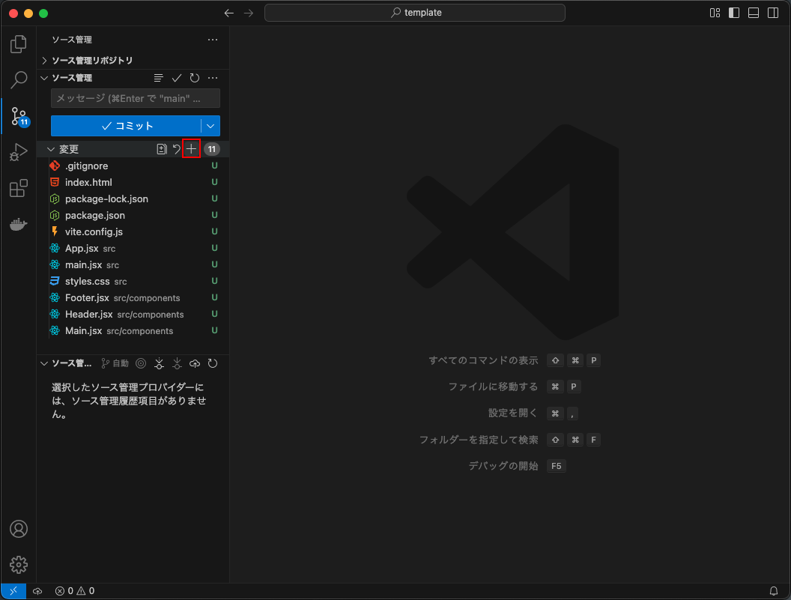Click the go to current history item target icon
Screen dimensions: 791x600
[x=142, y=363]
